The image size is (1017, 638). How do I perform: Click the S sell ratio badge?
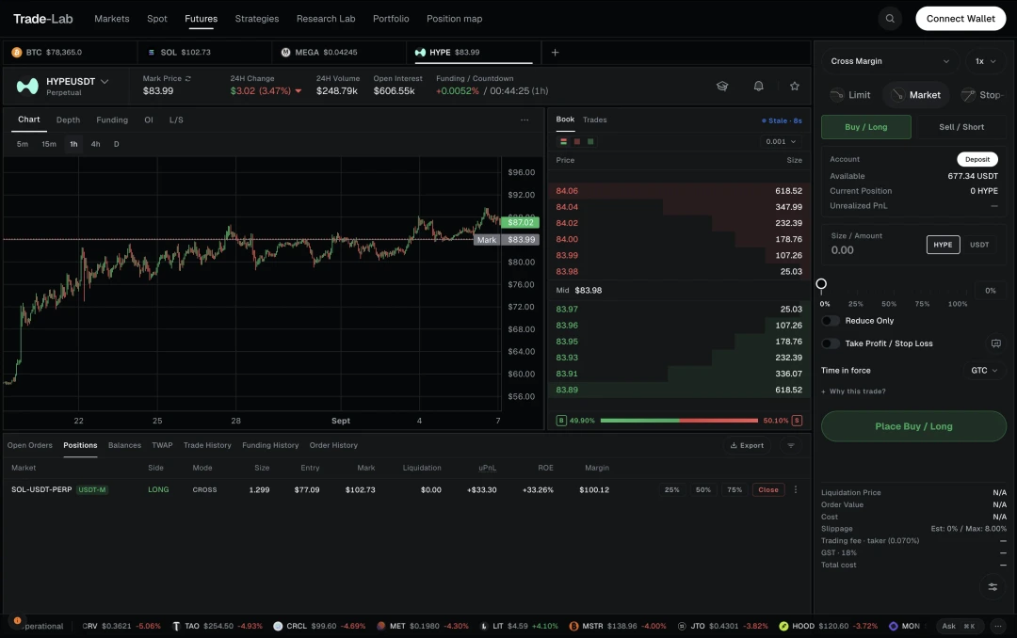(798, 421)
